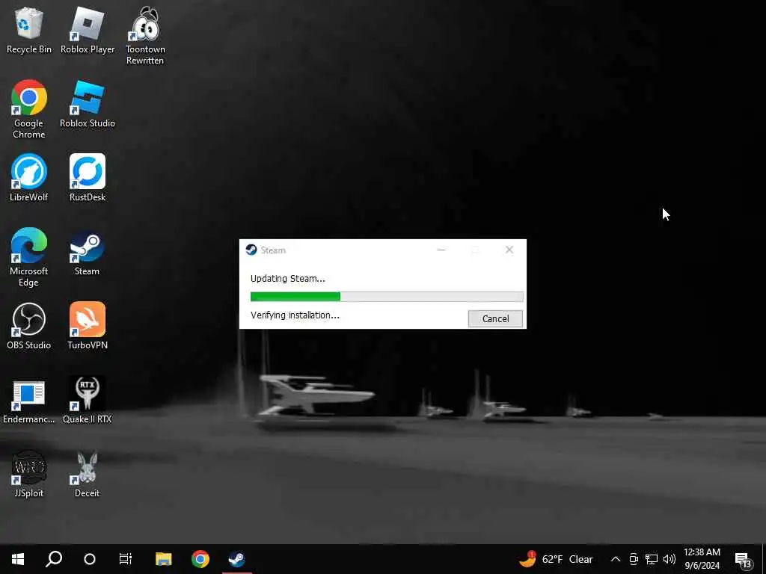Image resolution: width=766 pixels, height=574 pixels.
Task: Open the Action Center notifications icon
Action: coord(743,559)
